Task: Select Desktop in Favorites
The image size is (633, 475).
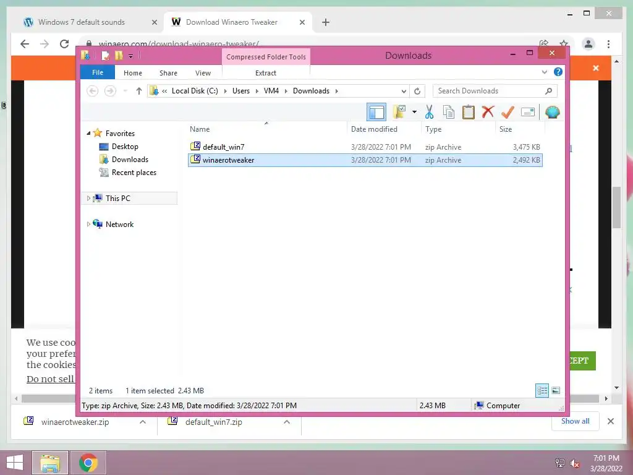Action: 125,146
